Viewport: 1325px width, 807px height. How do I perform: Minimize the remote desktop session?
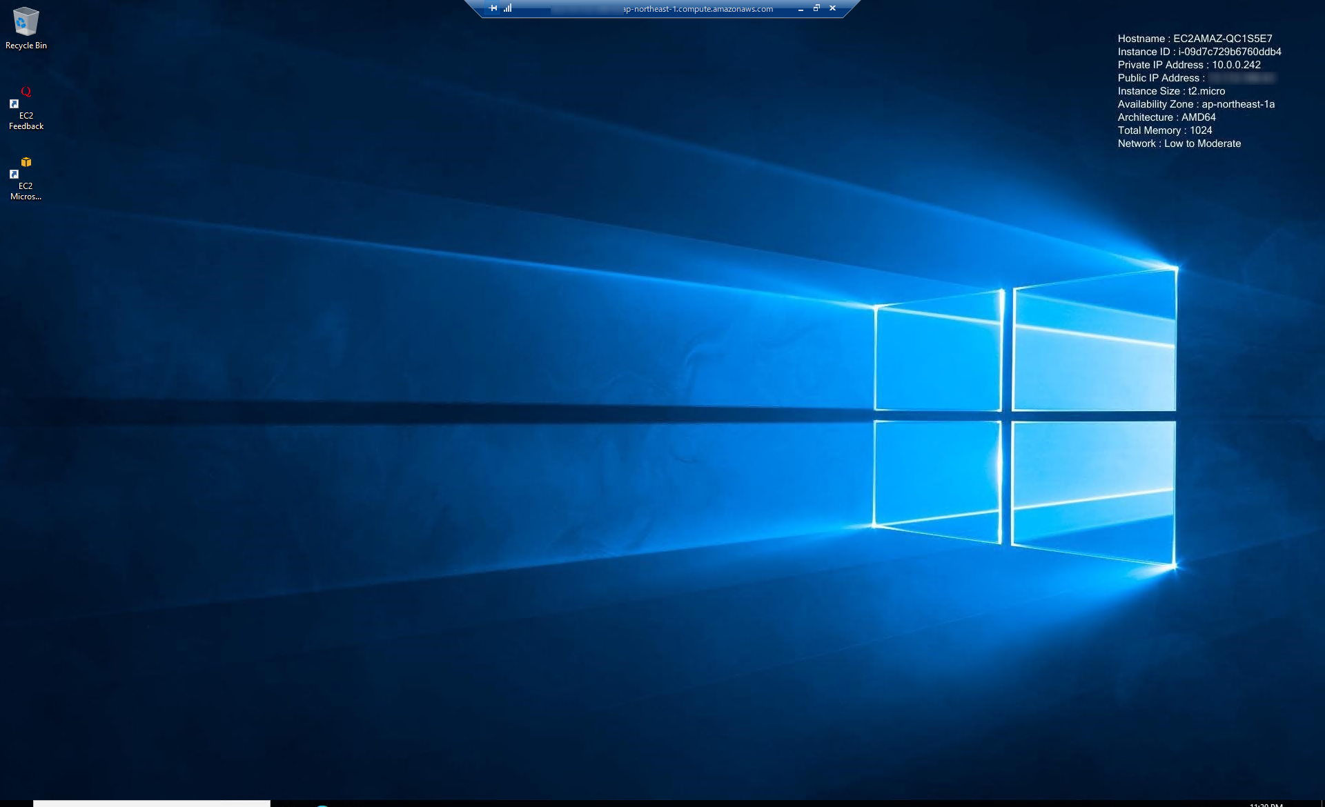coord(801,9)
